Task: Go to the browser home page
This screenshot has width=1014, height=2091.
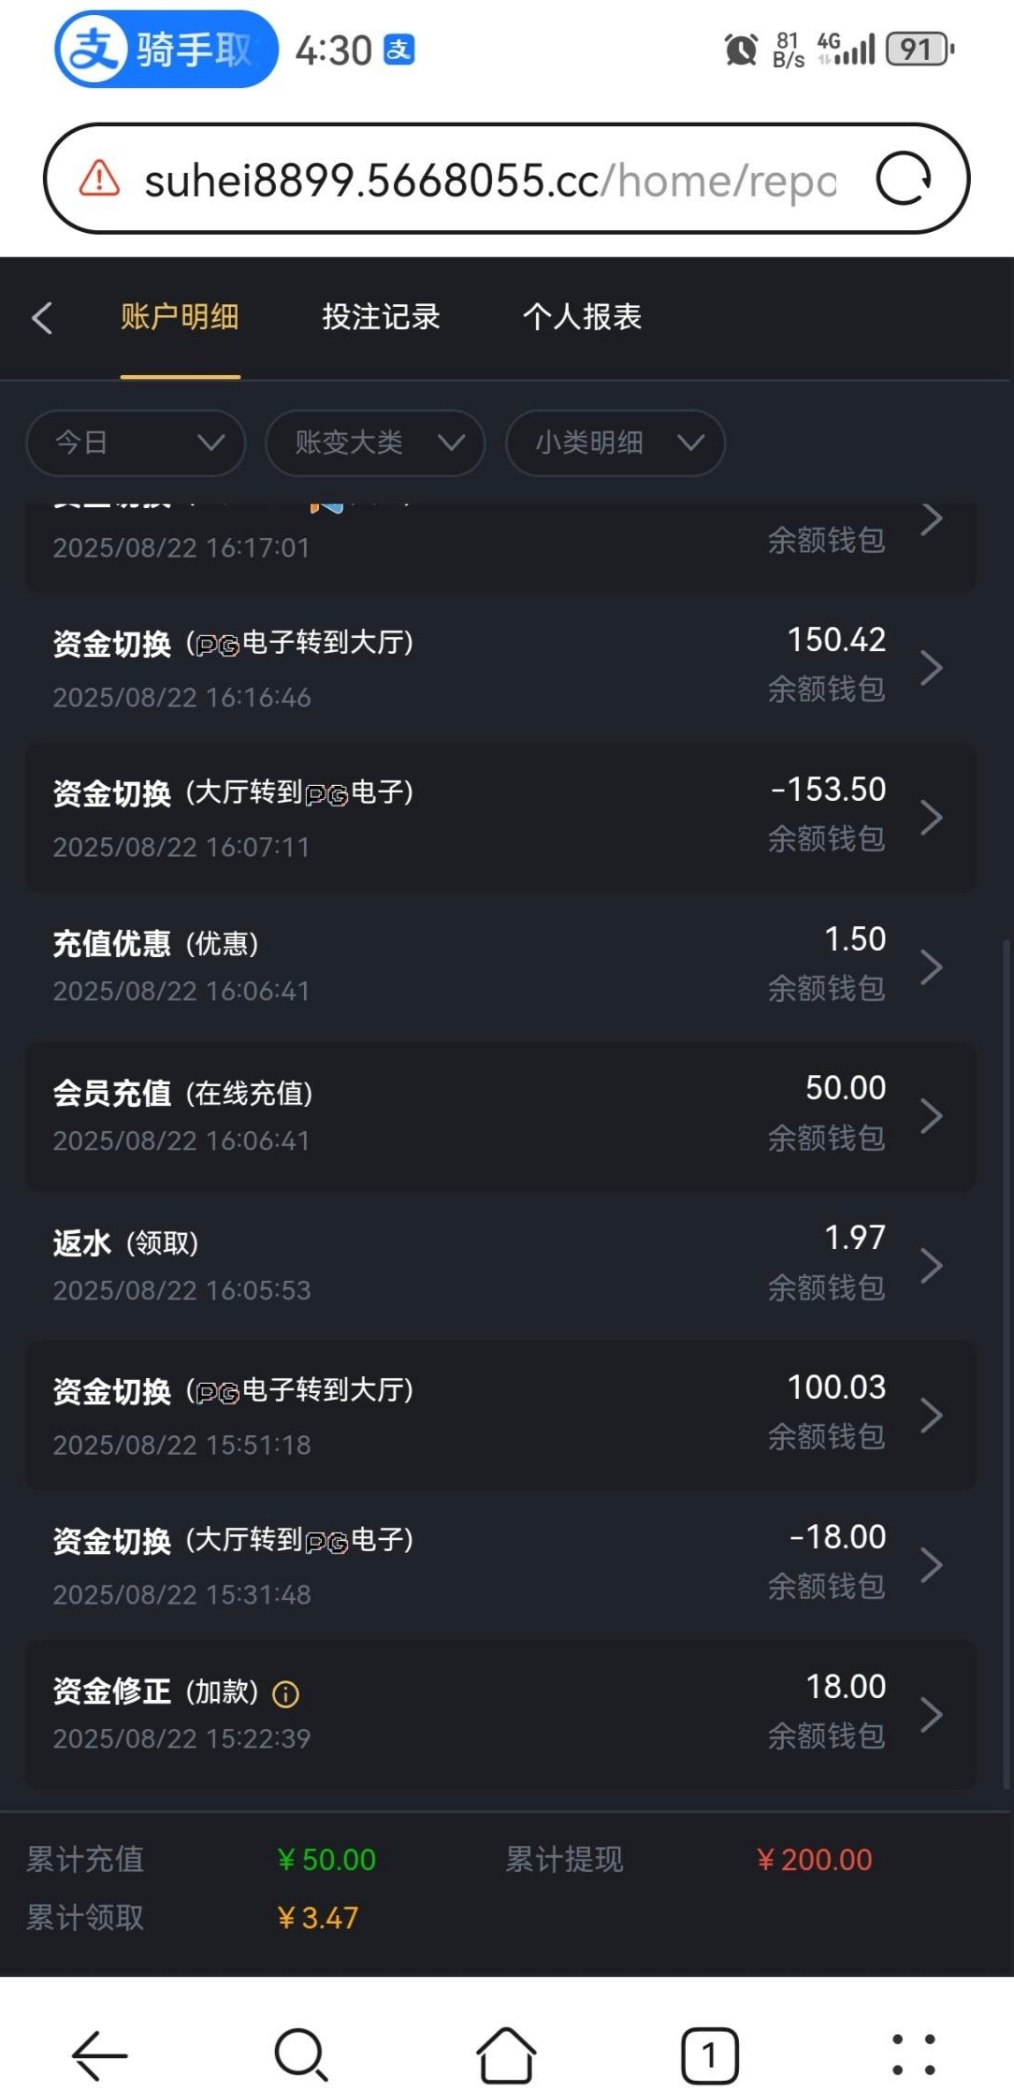Action: pos(506,2055)
